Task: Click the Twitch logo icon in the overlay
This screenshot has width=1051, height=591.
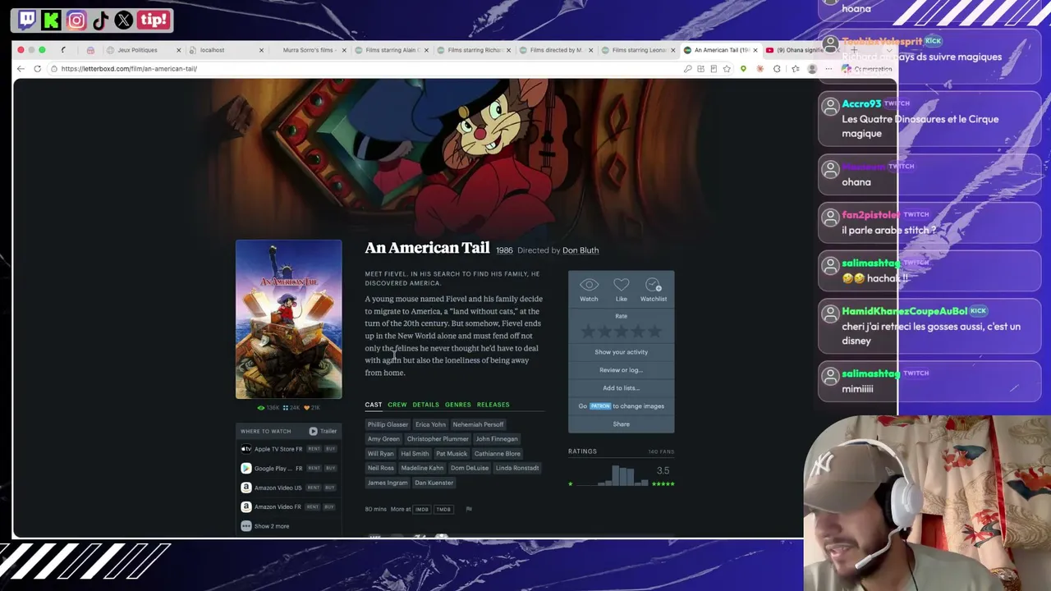Action: [27, 21]
